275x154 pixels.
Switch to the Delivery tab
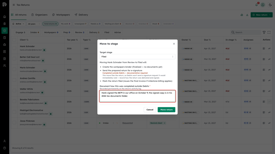(x=81, y=15)
